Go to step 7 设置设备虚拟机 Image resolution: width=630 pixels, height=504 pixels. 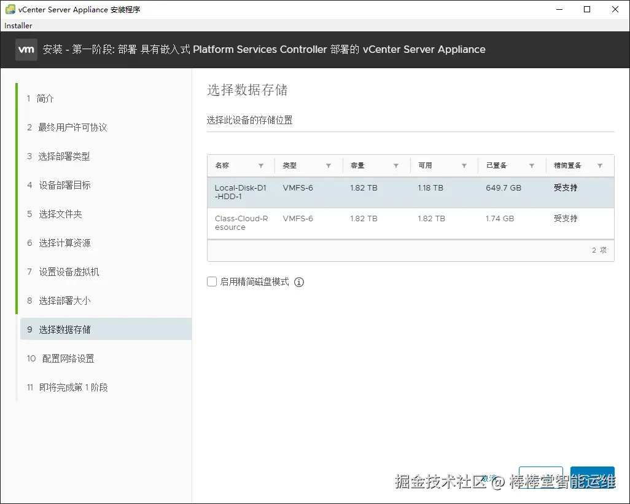point(63,272)
